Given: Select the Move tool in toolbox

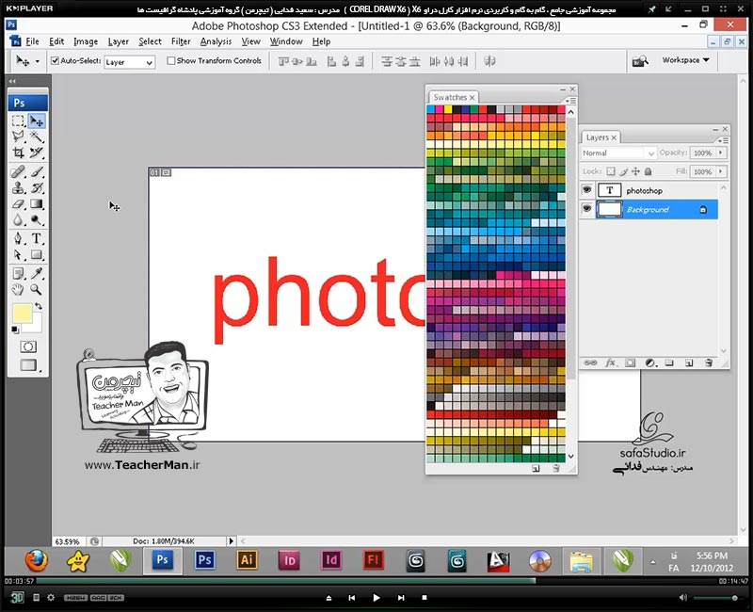Looking at the screenshot, I should (x=37, y=121).
